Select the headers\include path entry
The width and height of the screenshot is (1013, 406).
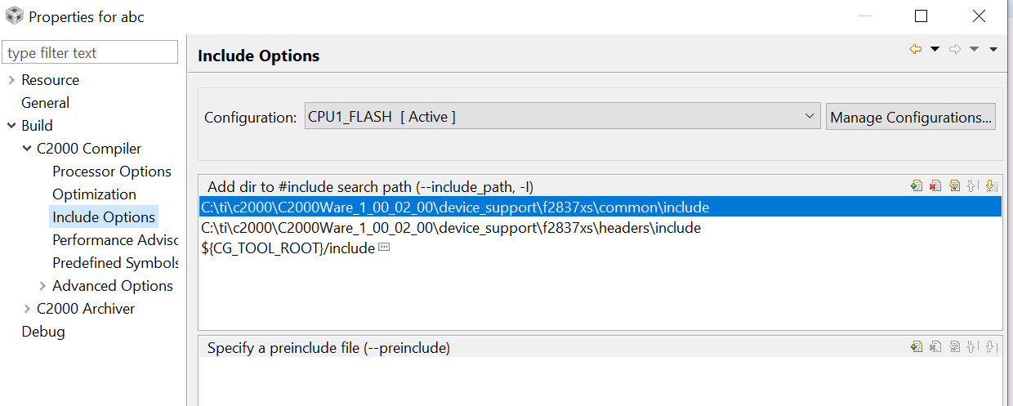click(x=451, y=228)
